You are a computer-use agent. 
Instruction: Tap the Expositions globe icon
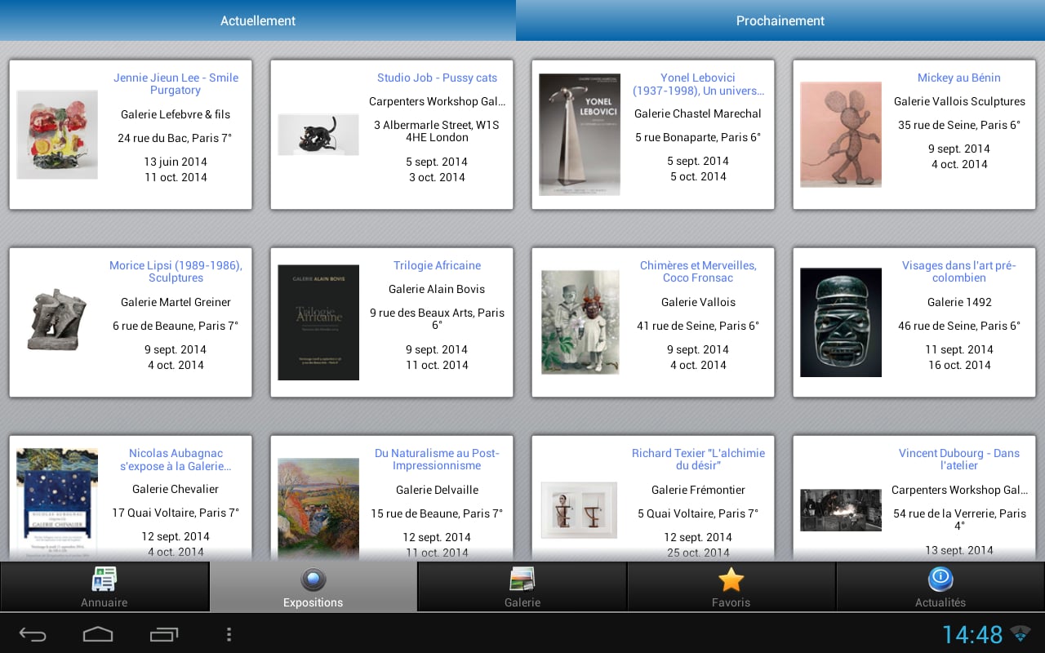tap(313, 580)
